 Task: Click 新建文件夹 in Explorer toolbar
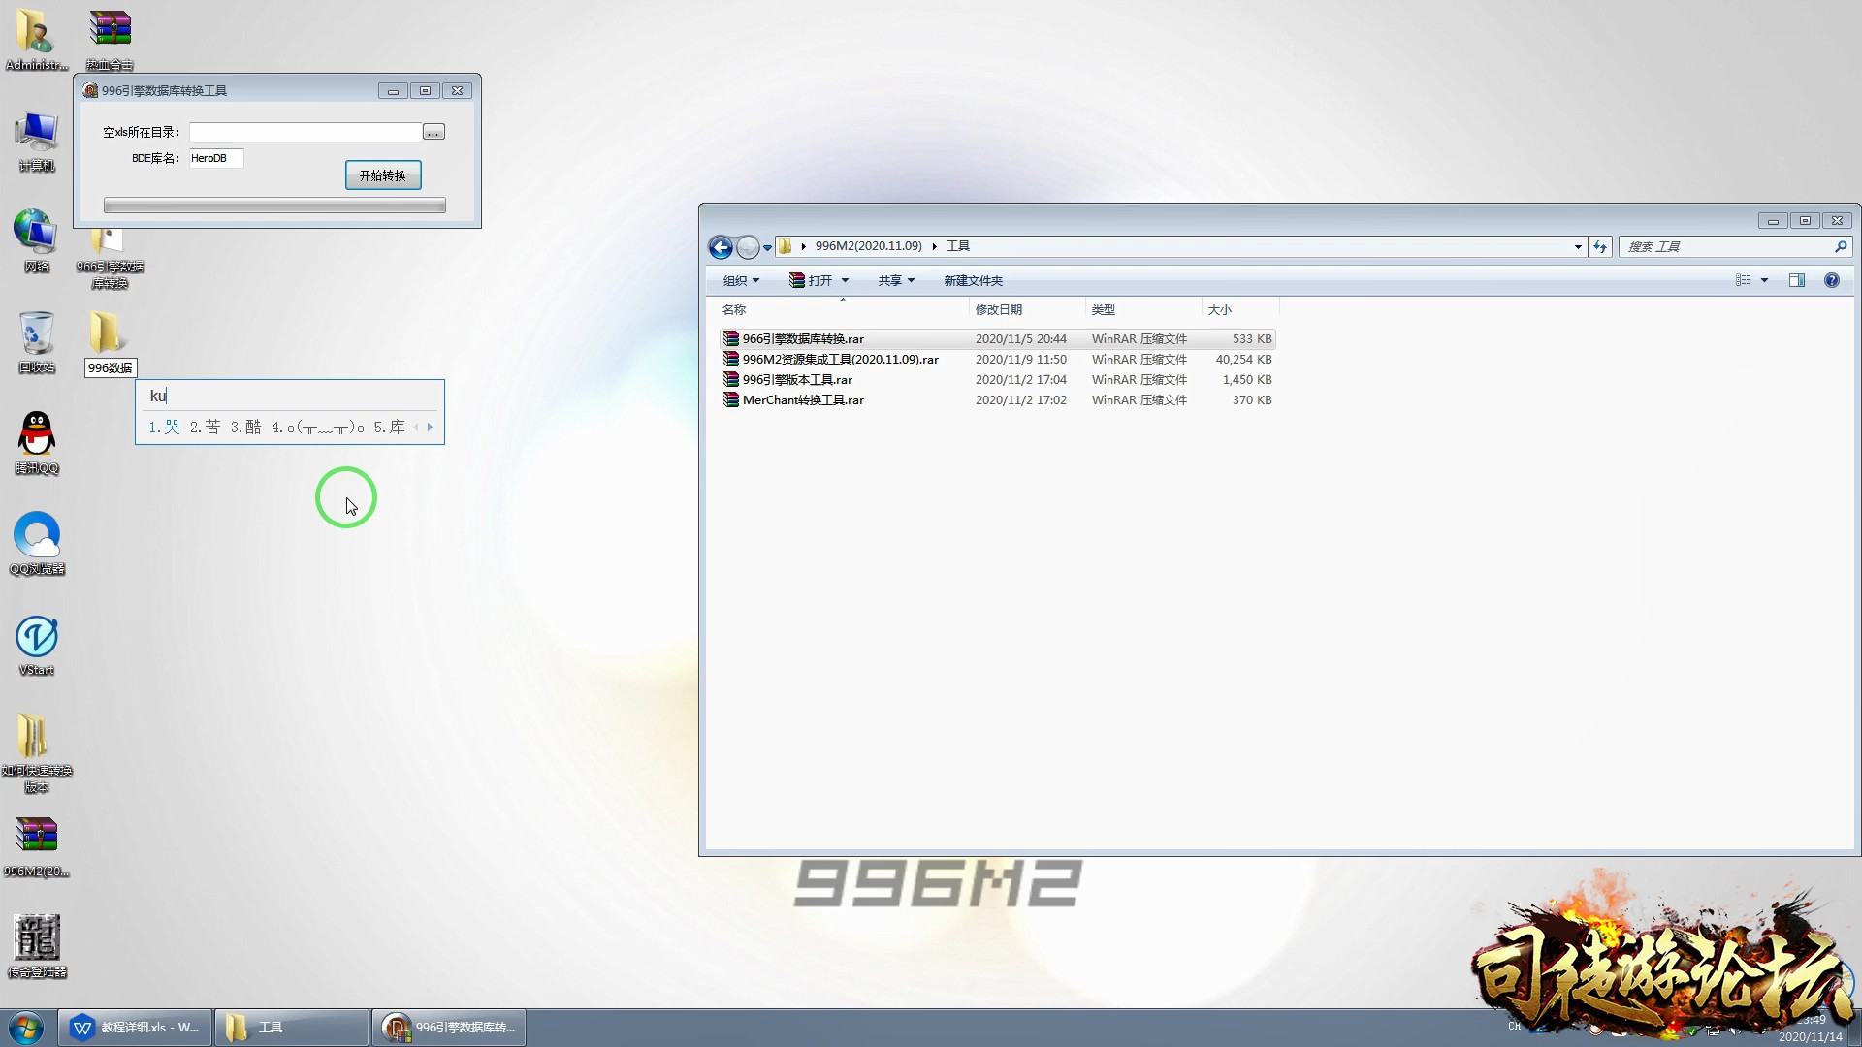pyautogui.click(x=973, y=280)
